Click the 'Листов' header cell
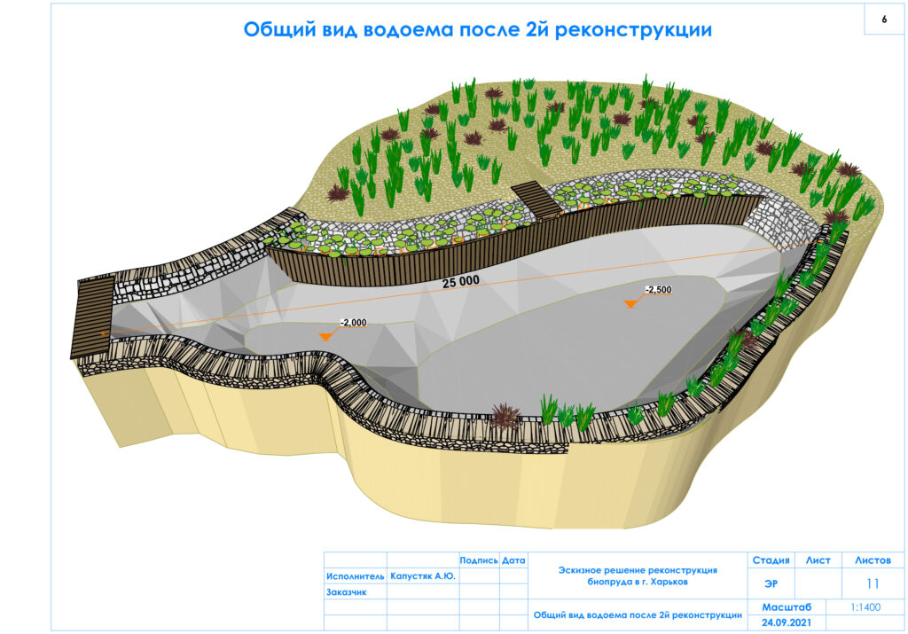 [873, 560]
